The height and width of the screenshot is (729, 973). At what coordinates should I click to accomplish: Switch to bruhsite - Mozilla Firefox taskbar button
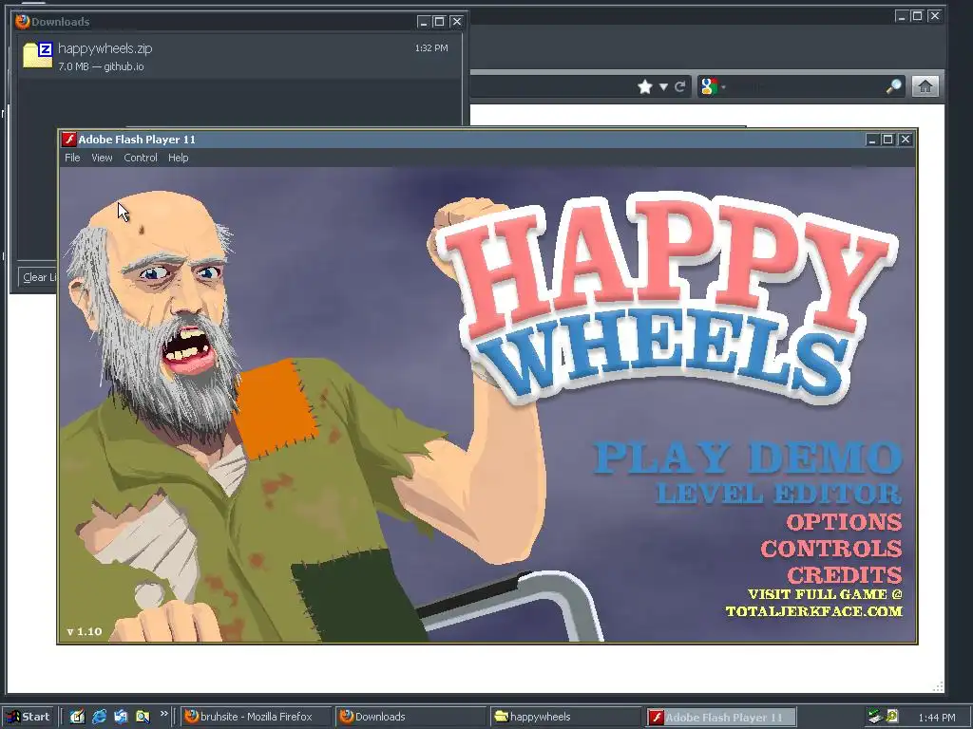256,717
